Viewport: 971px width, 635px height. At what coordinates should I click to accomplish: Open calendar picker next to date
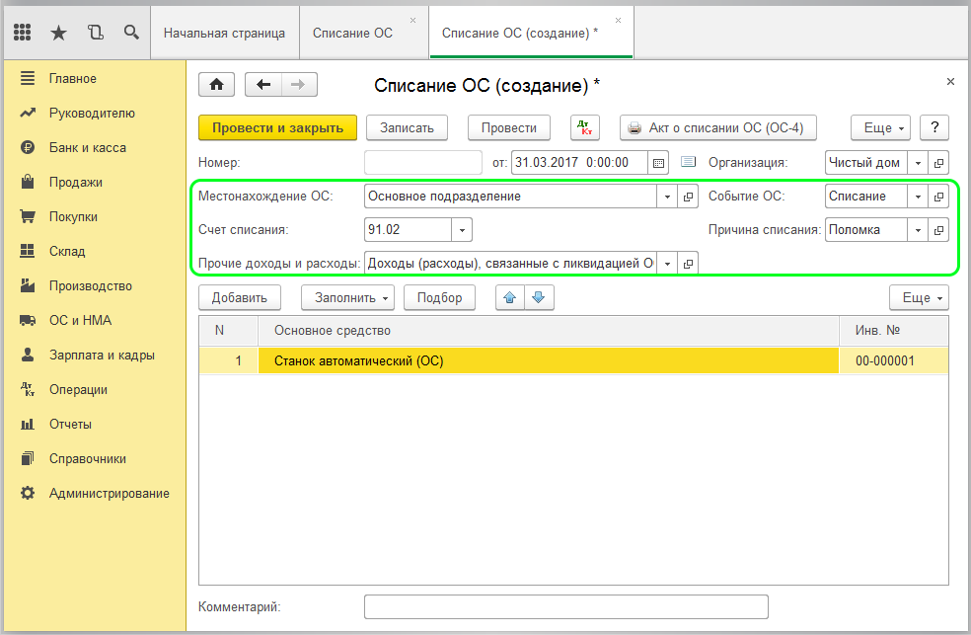pos(660,162)
